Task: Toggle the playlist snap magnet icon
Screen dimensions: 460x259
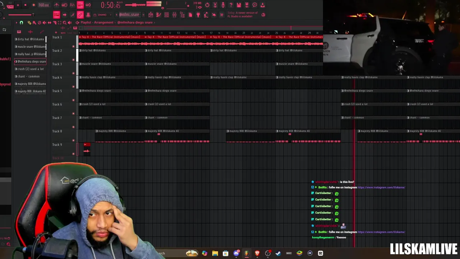Action: (x=21, y=23)
